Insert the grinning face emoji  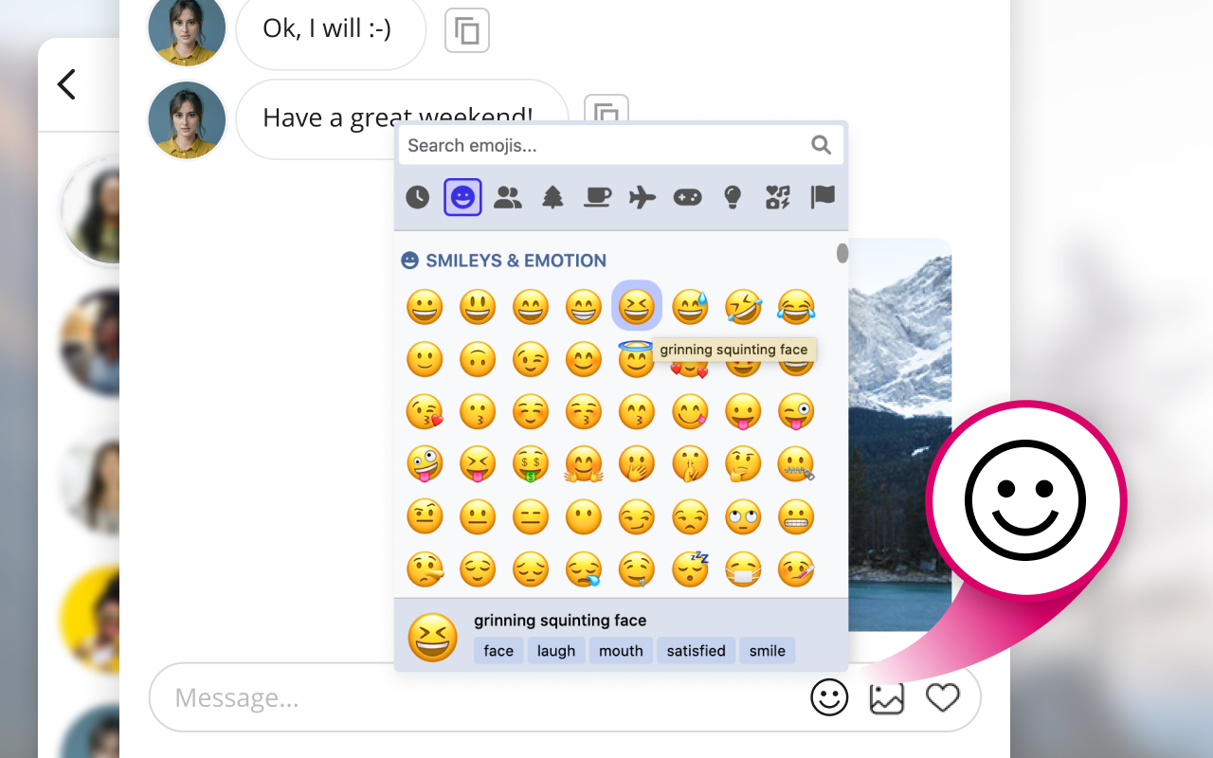coord(425,307)
